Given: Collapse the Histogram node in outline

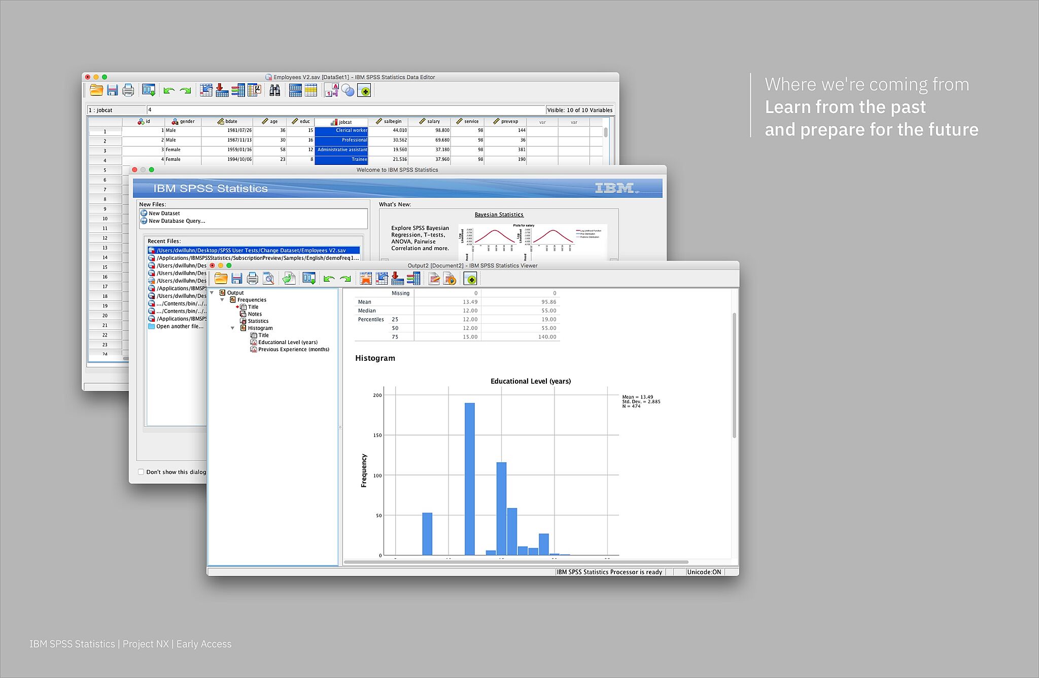Looking at the screenshot, I should tap(232, 328).
